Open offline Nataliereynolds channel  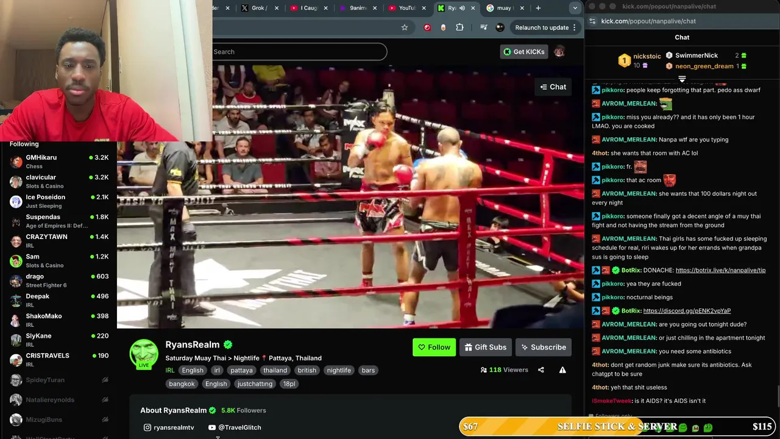point(59,399)
